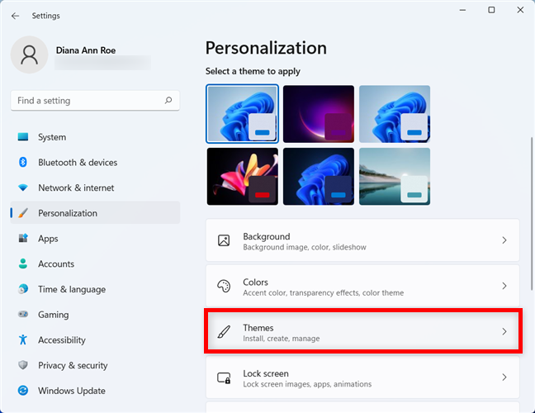The image size is (535, 413).
Task: Click the Apps icon in sidebar
Action: pos(23,238)
